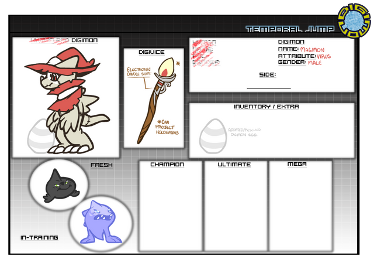Select the Temporal Jump title text

290,29
